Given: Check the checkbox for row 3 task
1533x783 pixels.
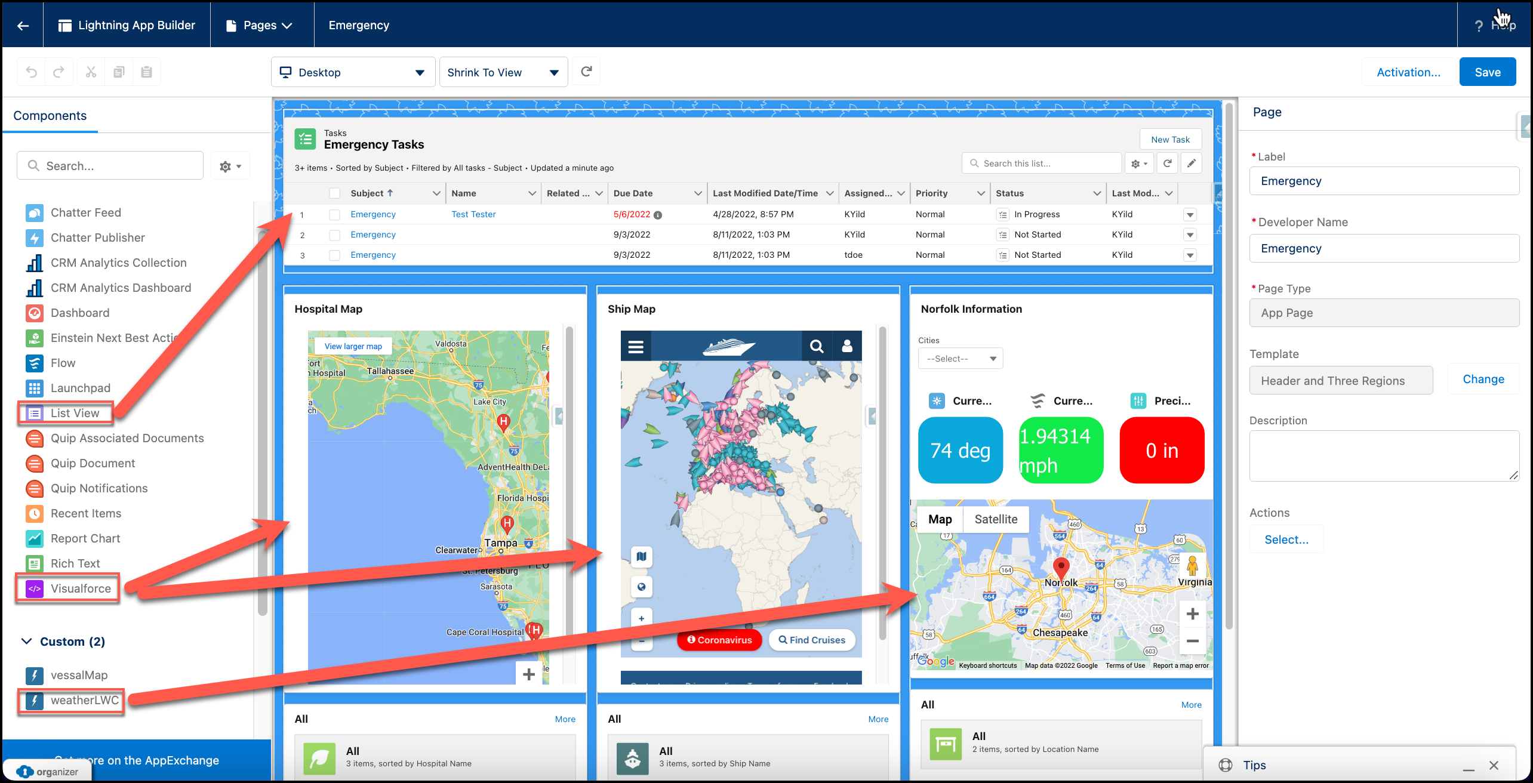Looking at the screenshot, I should [335, 255].
